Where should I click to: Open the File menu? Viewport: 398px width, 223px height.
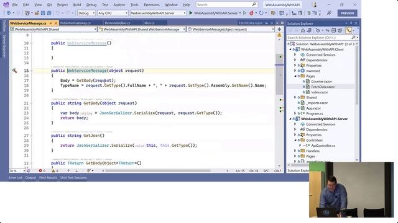(15, 5)
